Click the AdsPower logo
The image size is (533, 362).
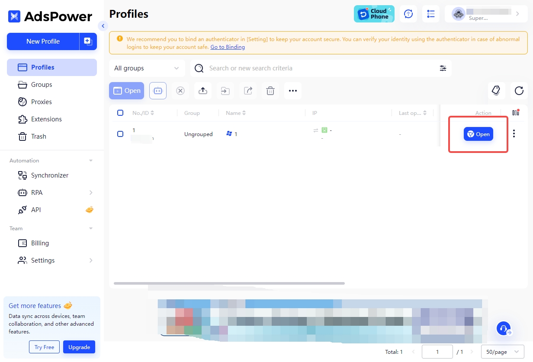pyautogui.click(x=50, y=16)
